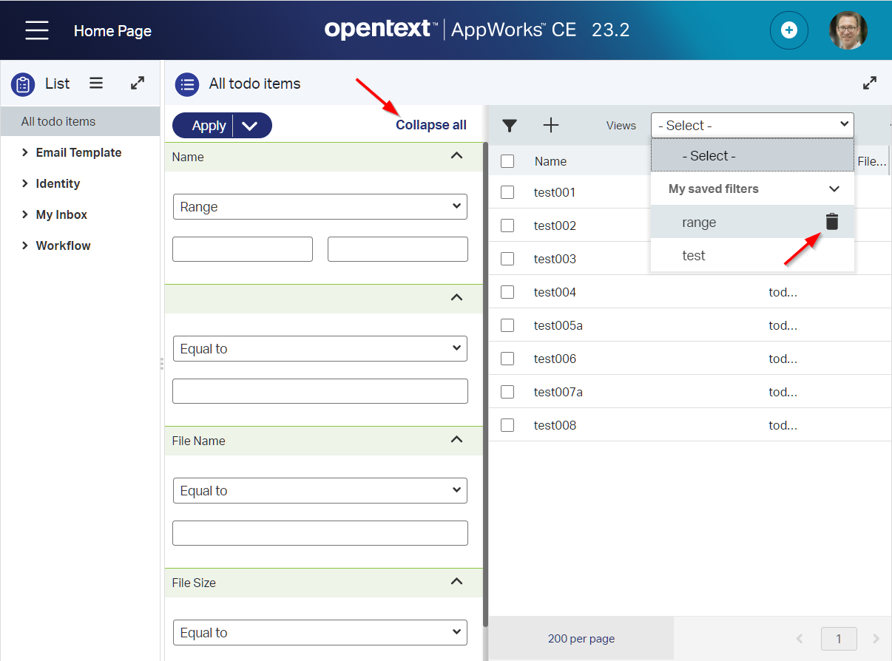Choose the 'test' saved filter option

[694, 256]
